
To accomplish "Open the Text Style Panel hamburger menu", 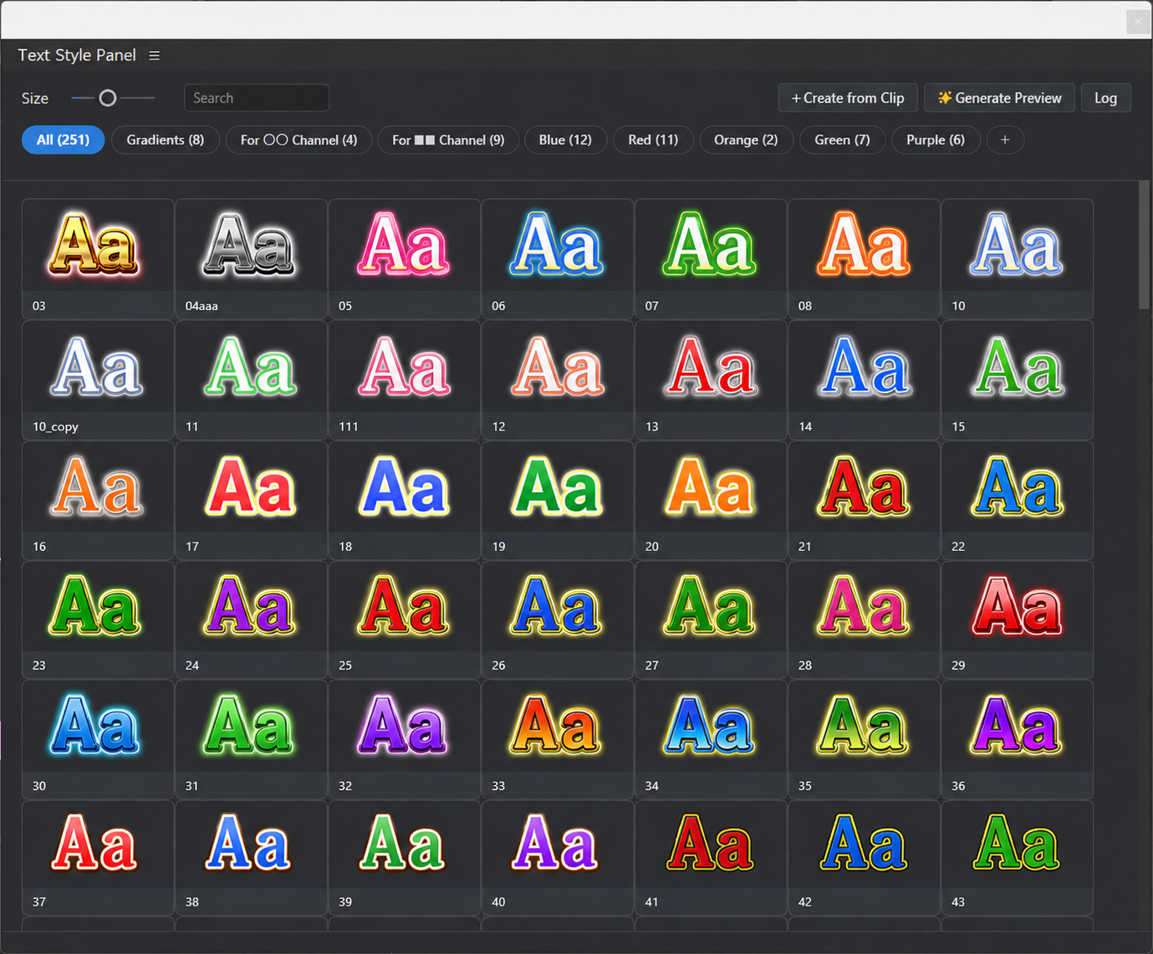I will (154, 55).
